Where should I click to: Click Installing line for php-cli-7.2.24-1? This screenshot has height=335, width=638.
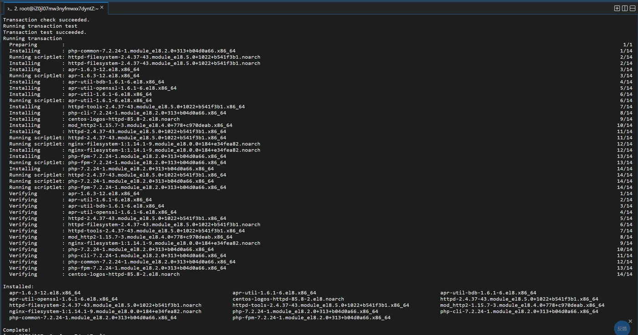[x=118, y=113]
